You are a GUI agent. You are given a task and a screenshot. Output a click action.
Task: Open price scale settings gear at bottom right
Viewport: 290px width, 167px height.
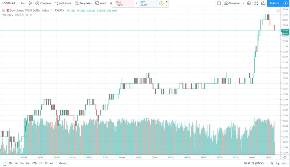click(285, 157)
